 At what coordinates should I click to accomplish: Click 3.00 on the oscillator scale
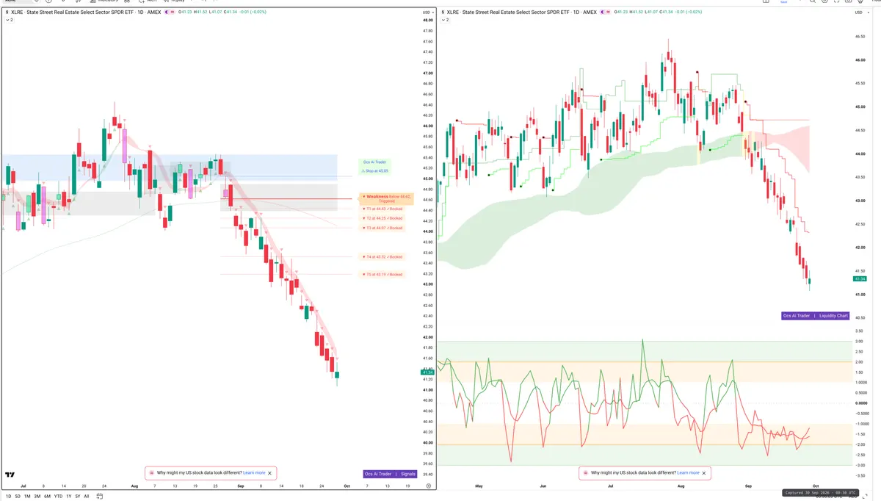point(859,342)
